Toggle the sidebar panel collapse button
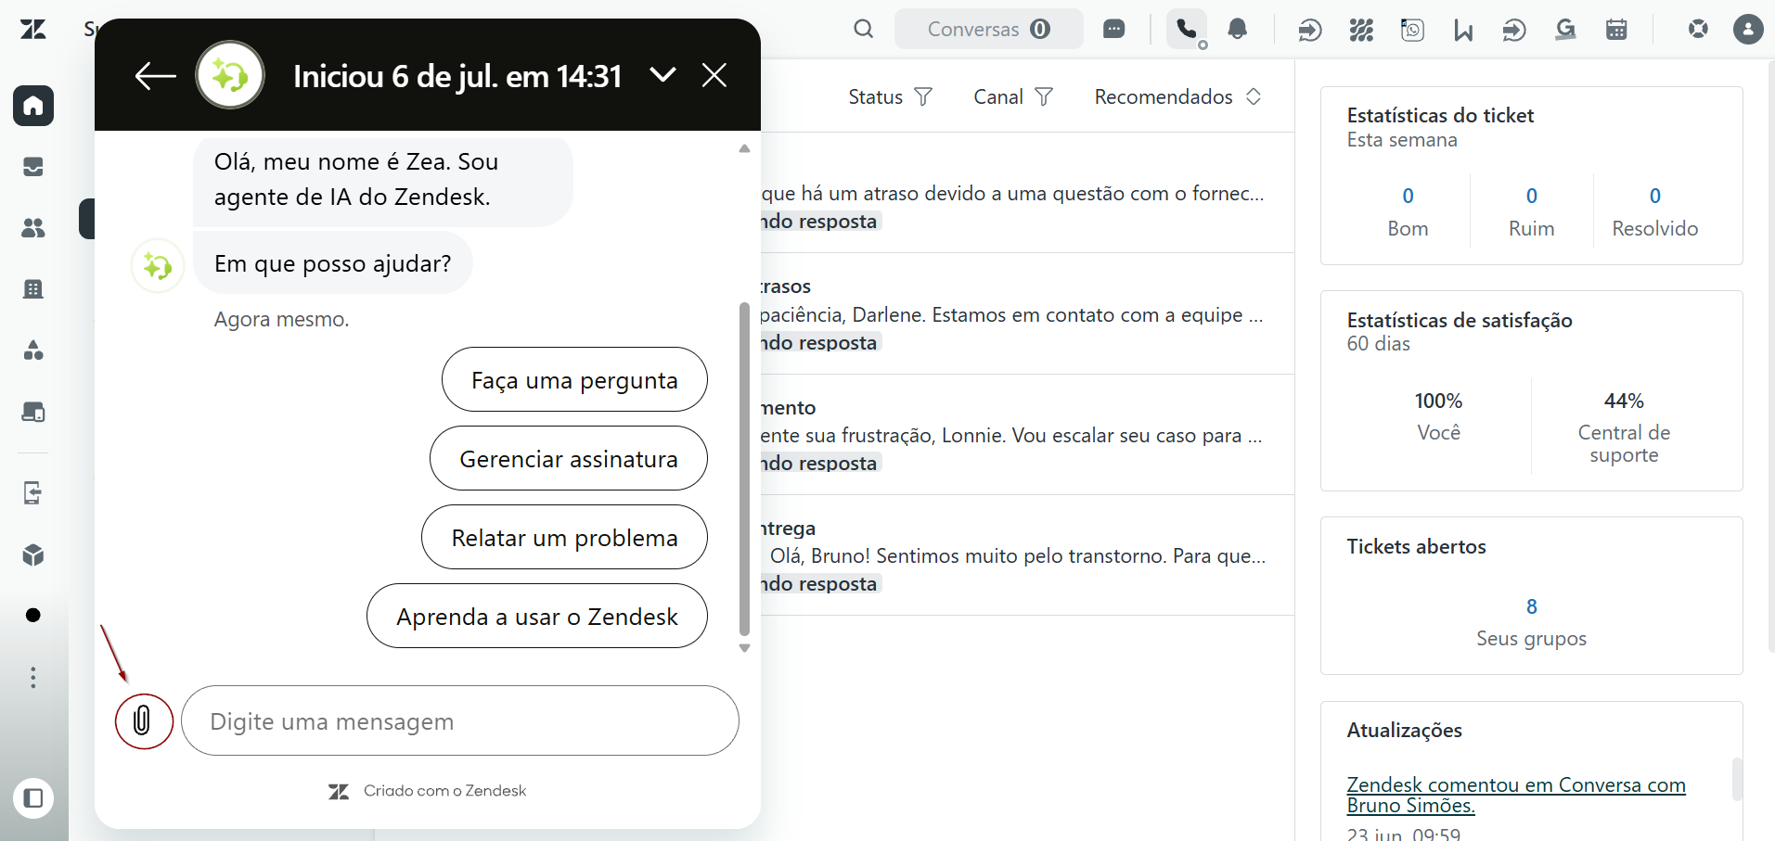The width and height of the screenshot is (1775, 841). (x=33, y=798)
